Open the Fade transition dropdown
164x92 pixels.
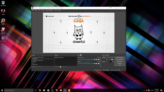pos(108,57)
